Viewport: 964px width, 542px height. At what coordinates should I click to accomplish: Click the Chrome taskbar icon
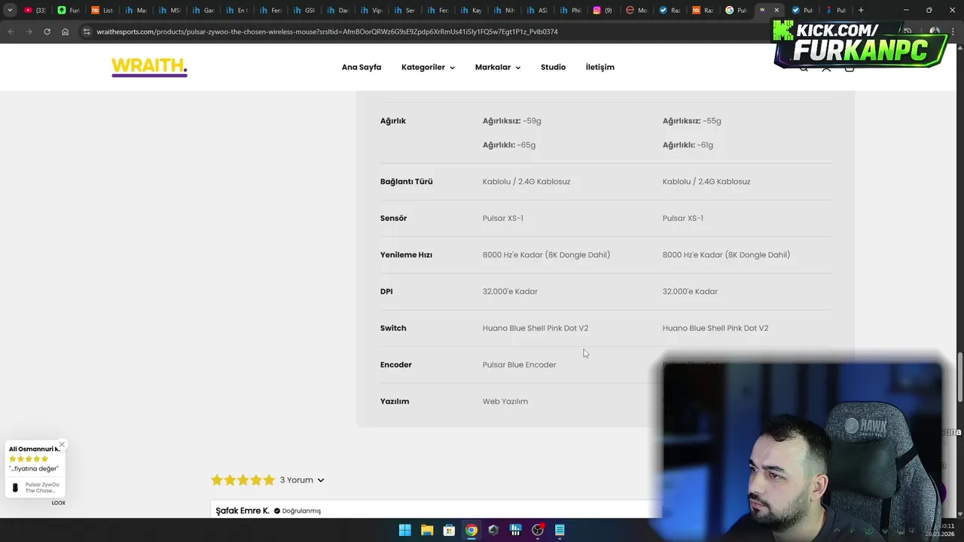click(x=471, y=530)
